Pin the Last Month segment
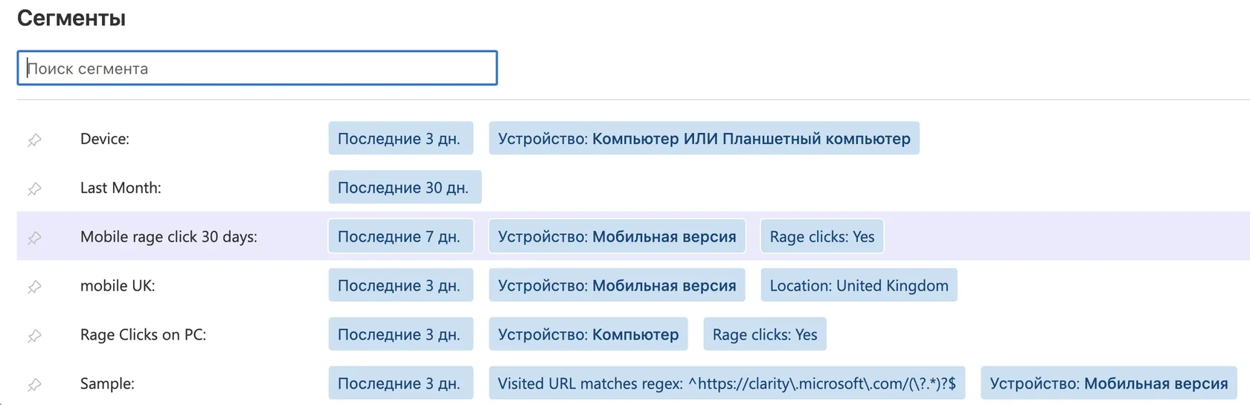This screenshot has height=405, width=1250. point(35,188)
